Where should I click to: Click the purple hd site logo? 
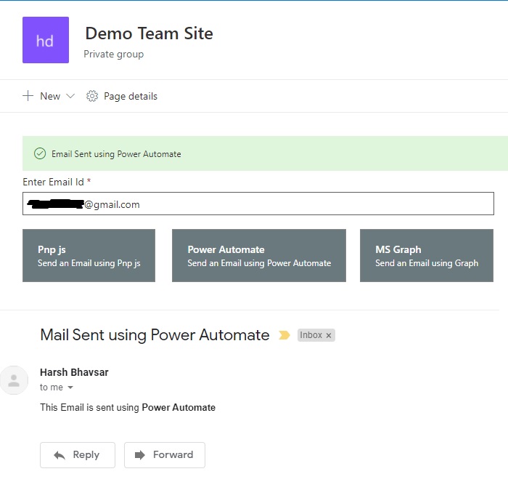46,40
